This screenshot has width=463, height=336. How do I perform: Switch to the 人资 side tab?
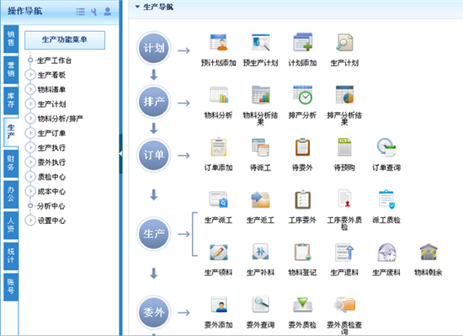(x=11, y=226)
